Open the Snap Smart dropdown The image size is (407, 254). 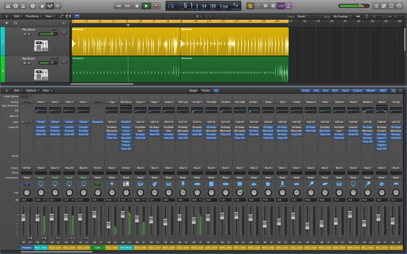click(309, 16)
